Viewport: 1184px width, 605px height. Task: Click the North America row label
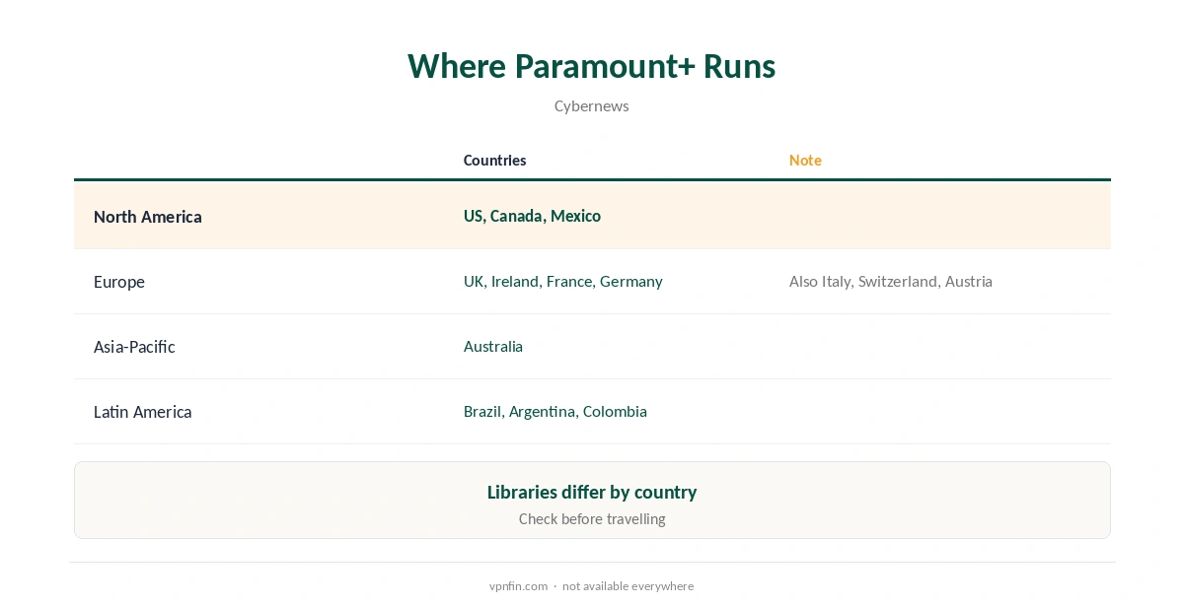coord(148,217)
